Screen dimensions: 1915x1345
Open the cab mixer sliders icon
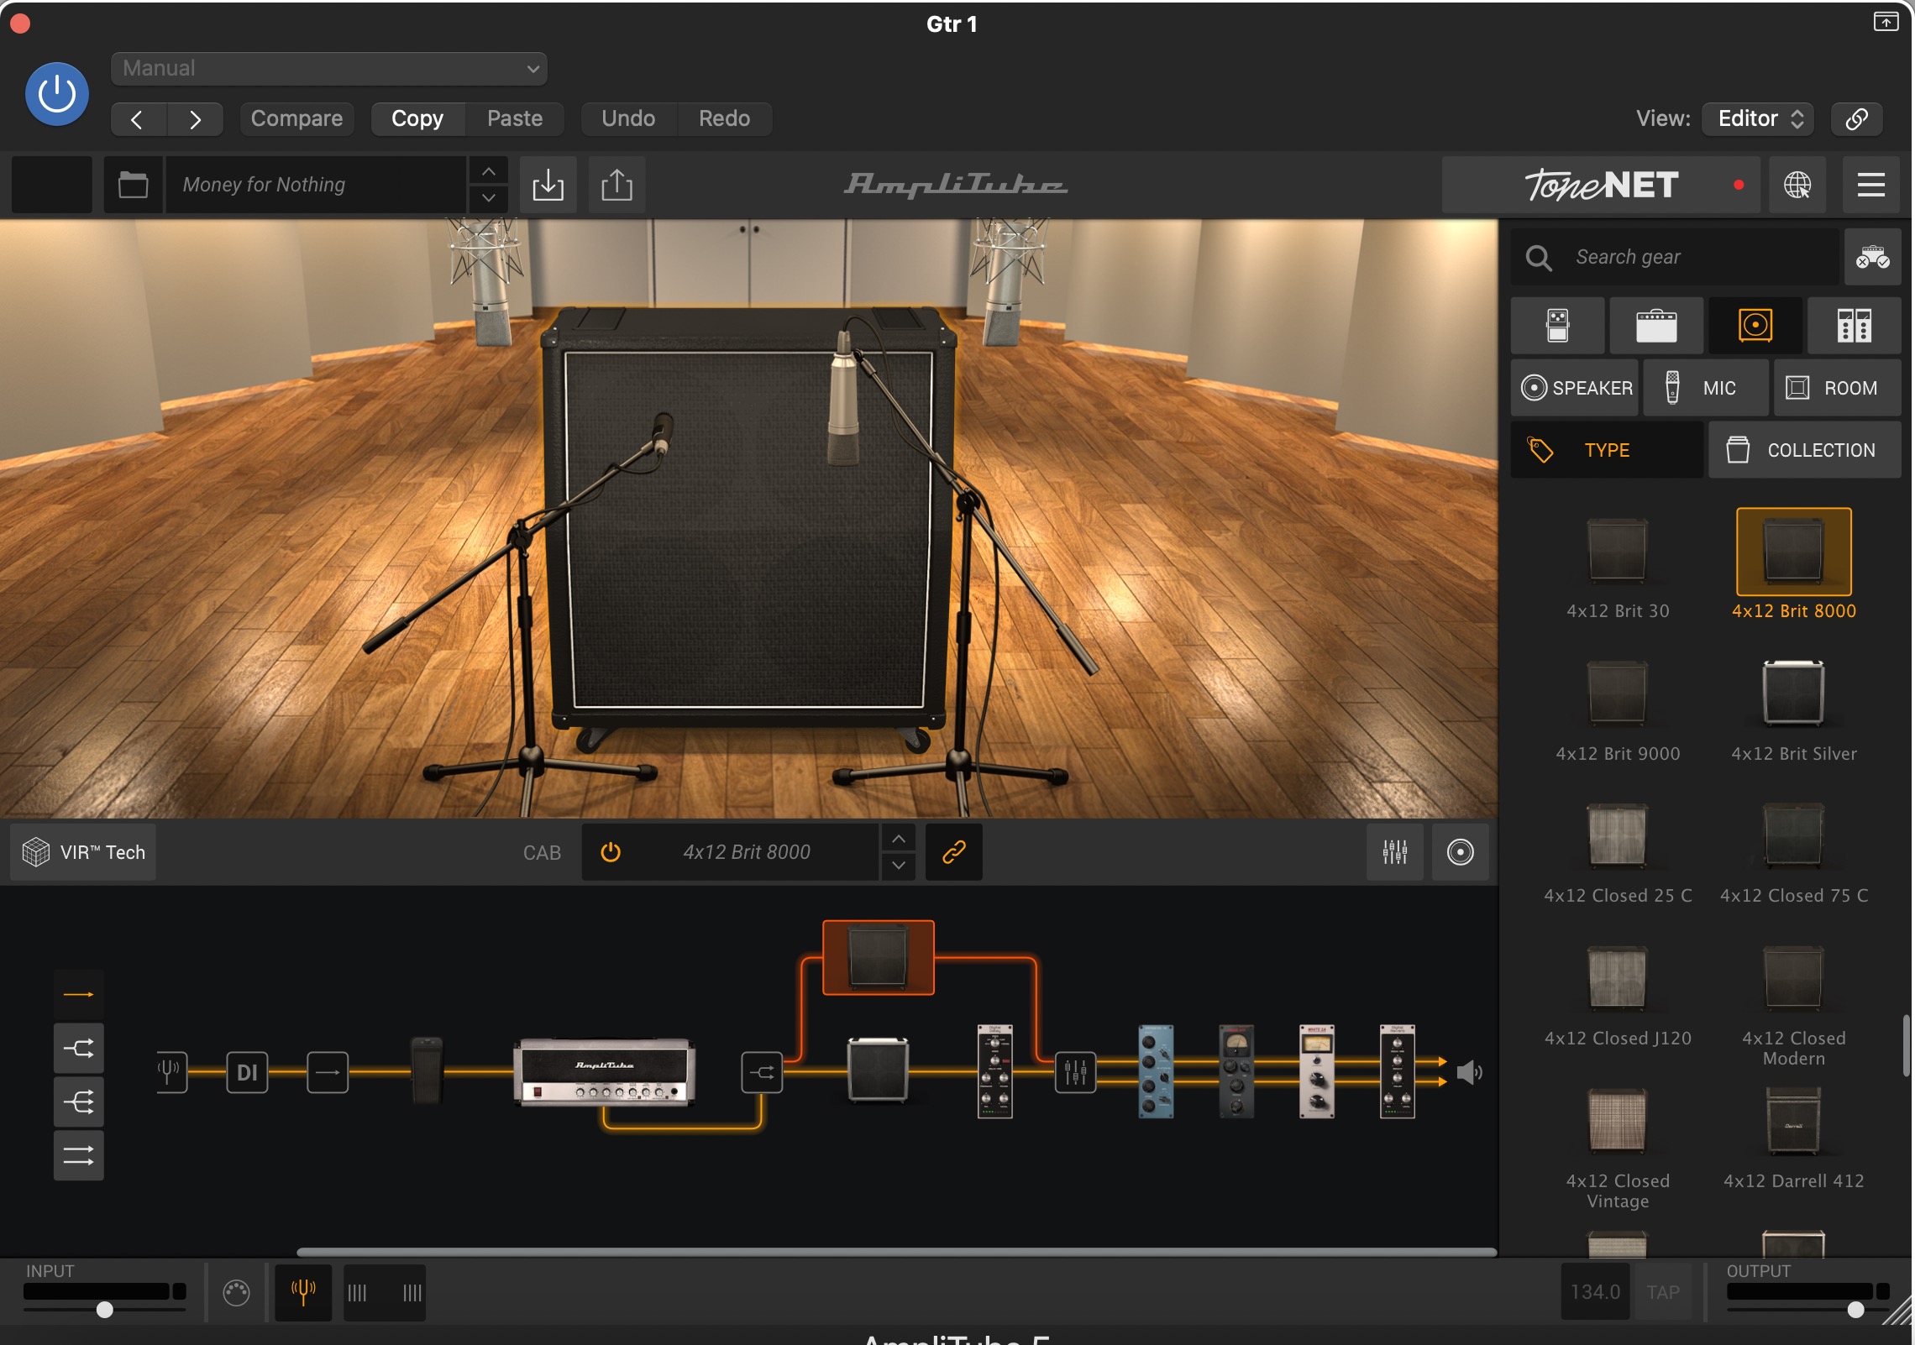(1395, 852)
